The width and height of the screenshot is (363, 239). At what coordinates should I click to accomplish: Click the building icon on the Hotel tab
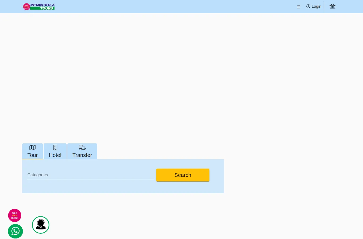55,147
